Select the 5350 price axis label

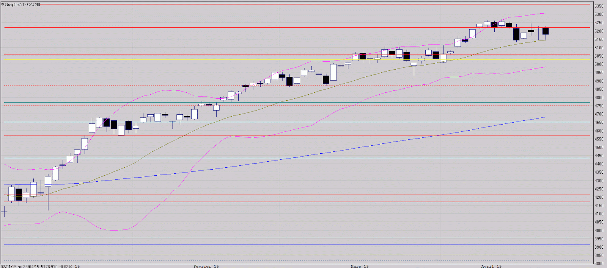pos(599,6)
